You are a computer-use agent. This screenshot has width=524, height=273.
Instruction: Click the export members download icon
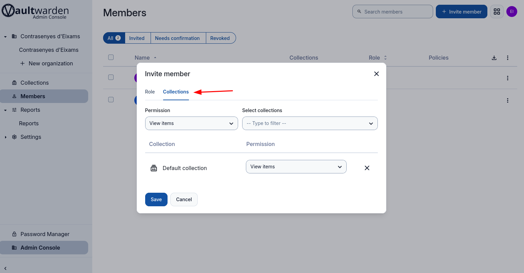point(494,58)
